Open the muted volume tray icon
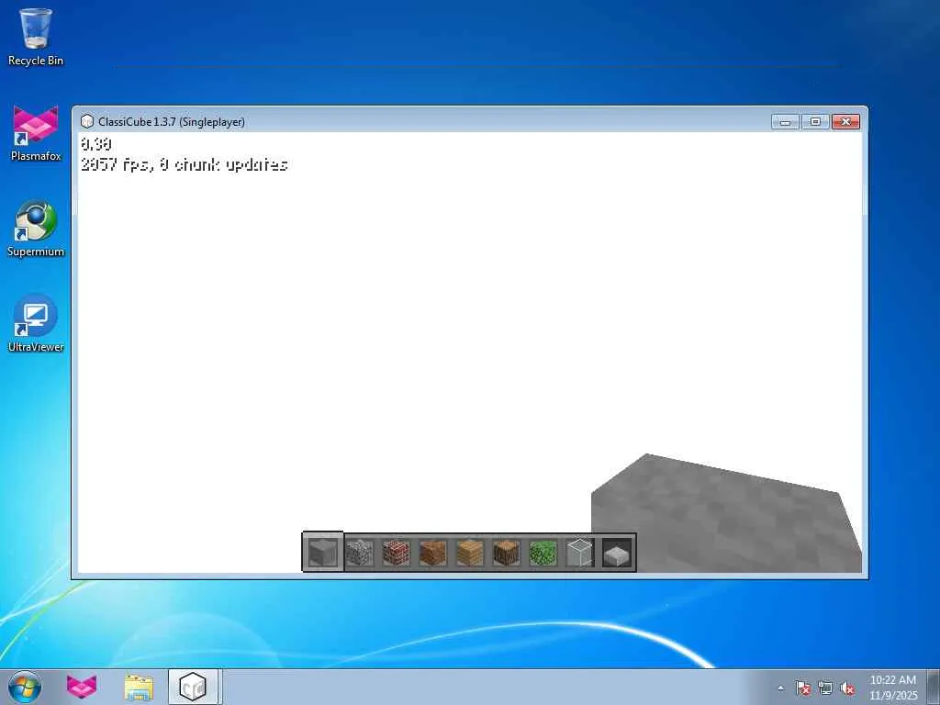Screen dimensions: 940x705 847,688
